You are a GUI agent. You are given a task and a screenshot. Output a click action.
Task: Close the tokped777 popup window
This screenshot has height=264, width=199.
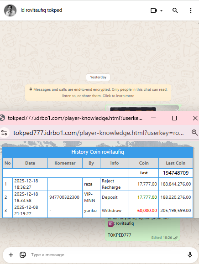[195, 118]
